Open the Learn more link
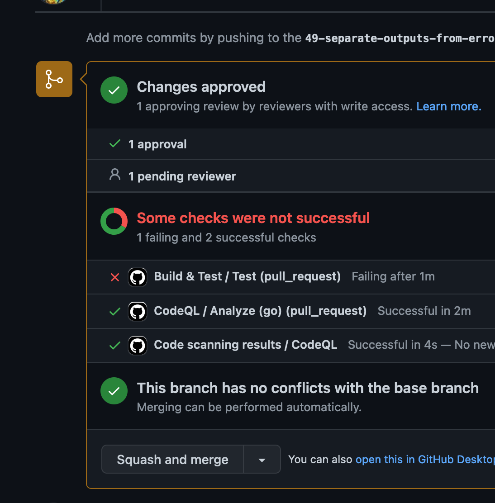 pos(447,106)
